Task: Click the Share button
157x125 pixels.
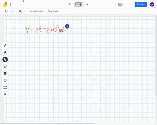Action: coord(141,4)
